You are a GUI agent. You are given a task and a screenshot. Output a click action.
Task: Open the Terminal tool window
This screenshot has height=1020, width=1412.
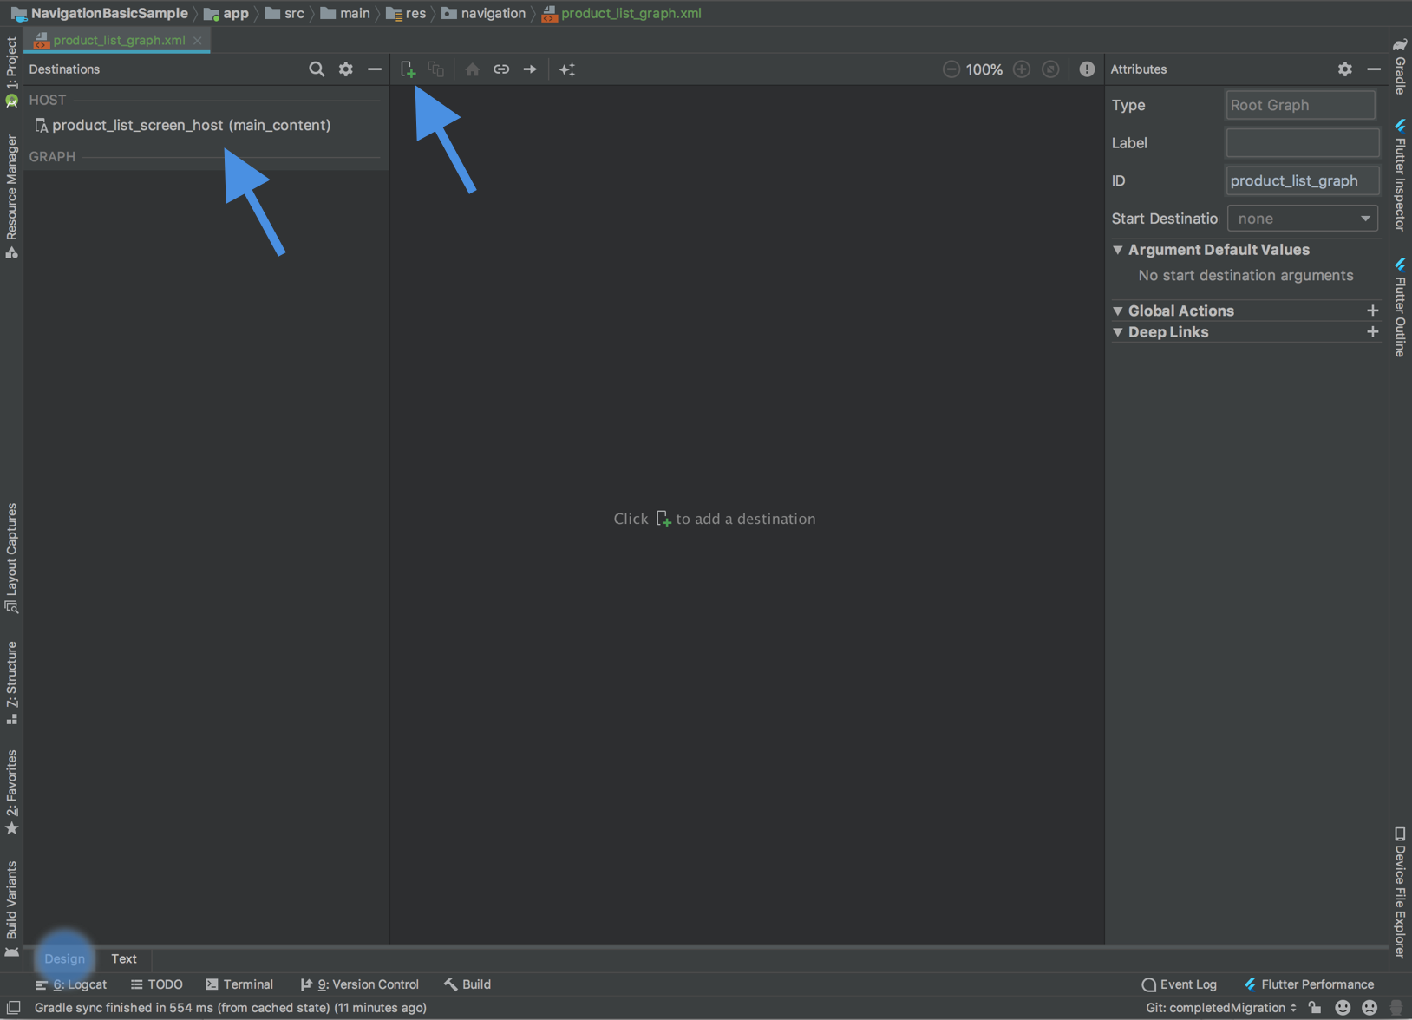tap(239, 984)
